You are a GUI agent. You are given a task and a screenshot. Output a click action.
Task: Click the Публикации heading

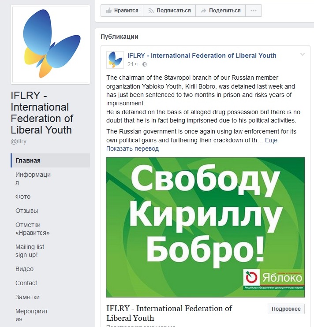click(x=120, y=37)
